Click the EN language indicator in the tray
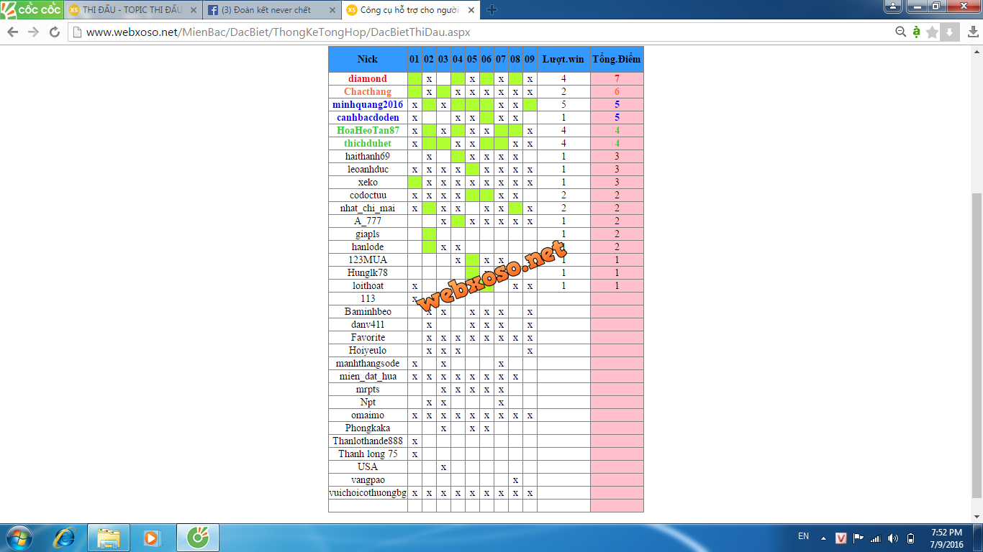 click(804, 536)
